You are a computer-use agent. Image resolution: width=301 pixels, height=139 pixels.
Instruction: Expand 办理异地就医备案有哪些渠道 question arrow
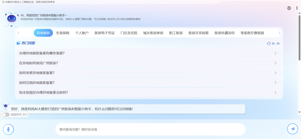point(275,53)
